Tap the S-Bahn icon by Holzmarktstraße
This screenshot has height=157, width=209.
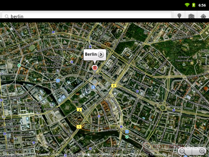pos(127,137)
